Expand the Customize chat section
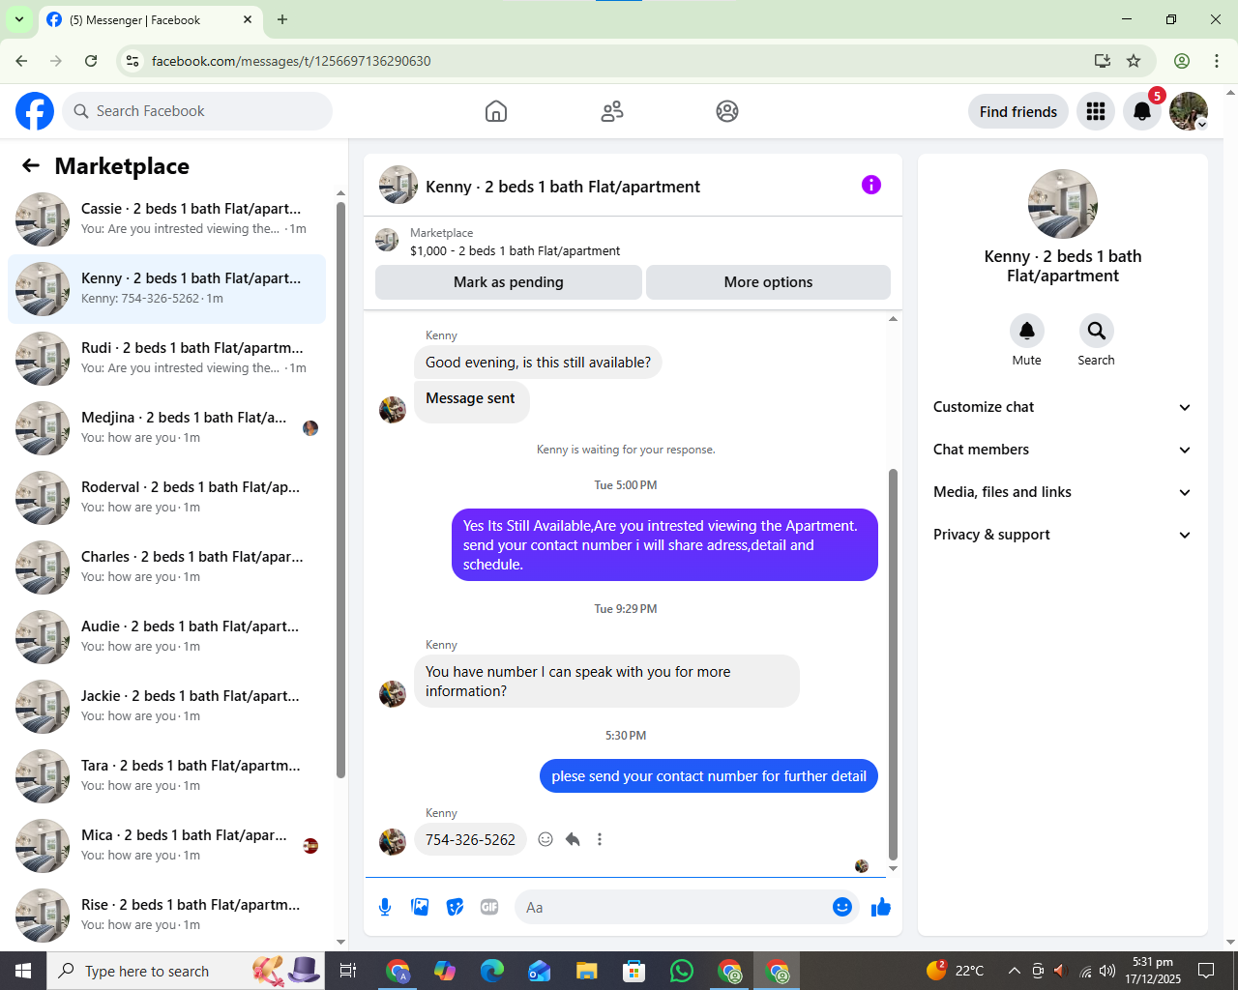1238x990 pixels. pos(1063,407)
